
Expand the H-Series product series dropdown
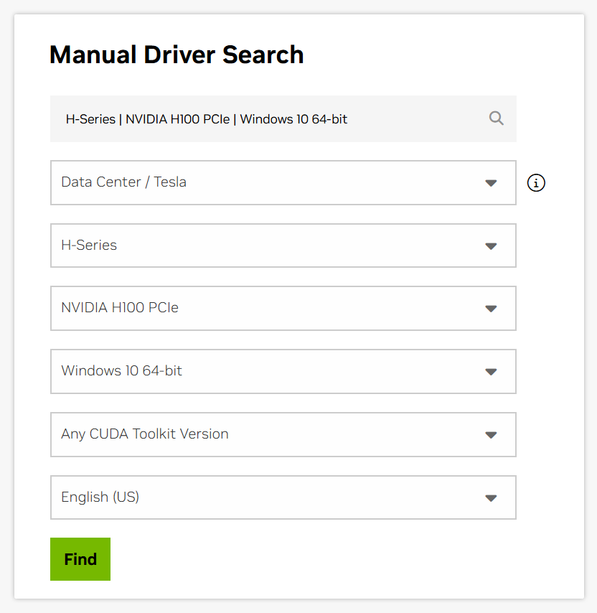tap(283, 245)
